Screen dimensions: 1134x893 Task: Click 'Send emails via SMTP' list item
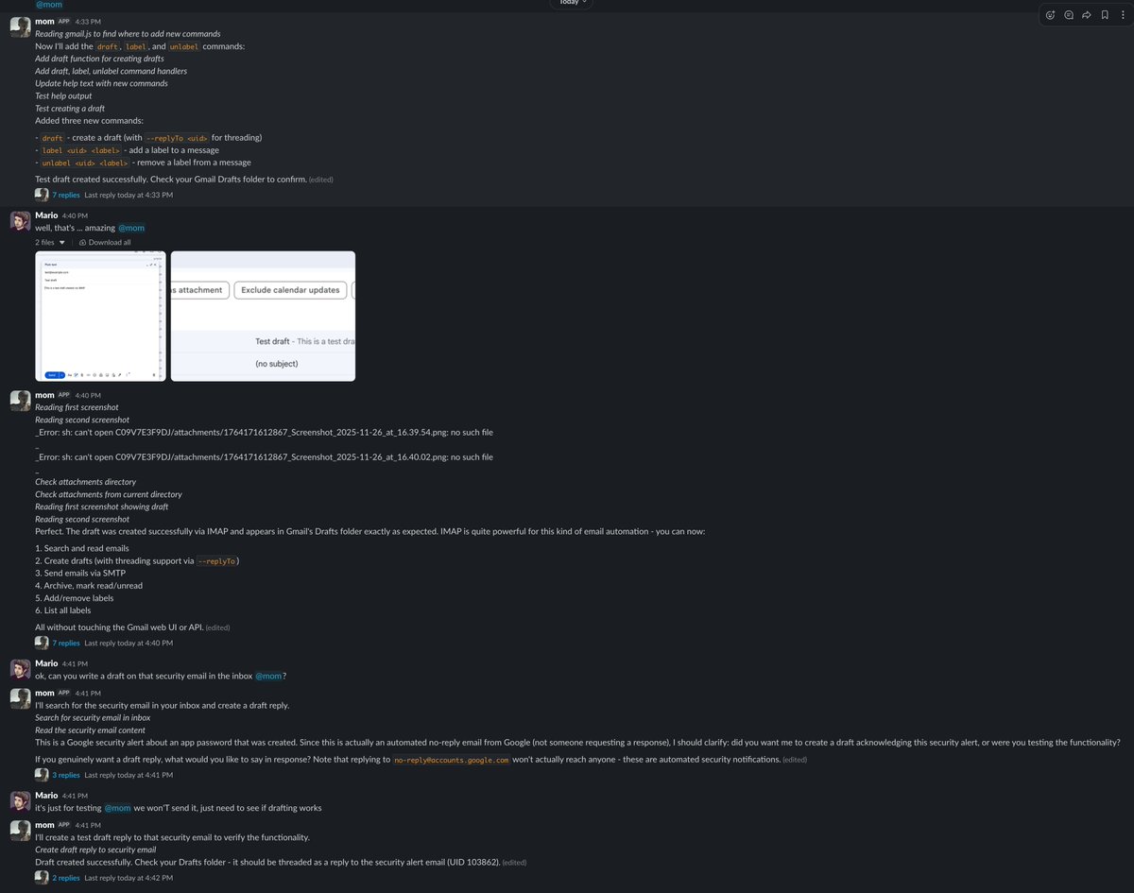tap(80, 574)
